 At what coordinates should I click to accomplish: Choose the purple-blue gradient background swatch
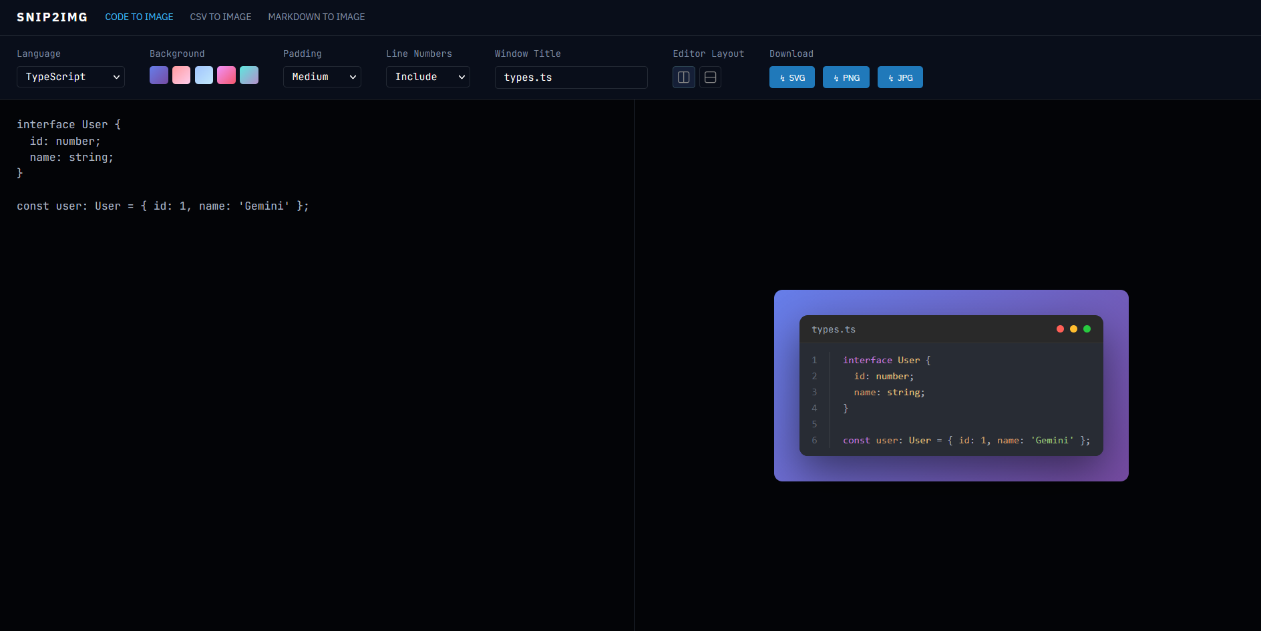tap(159, 75)
